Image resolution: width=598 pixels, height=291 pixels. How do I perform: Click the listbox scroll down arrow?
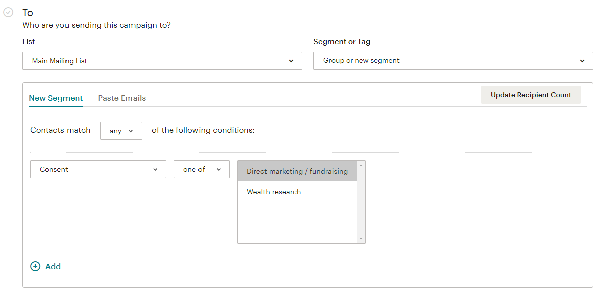click(361, 239)
